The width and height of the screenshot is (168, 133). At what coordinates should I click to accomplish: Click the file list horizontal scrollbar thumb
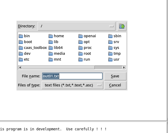pos(58,68)
